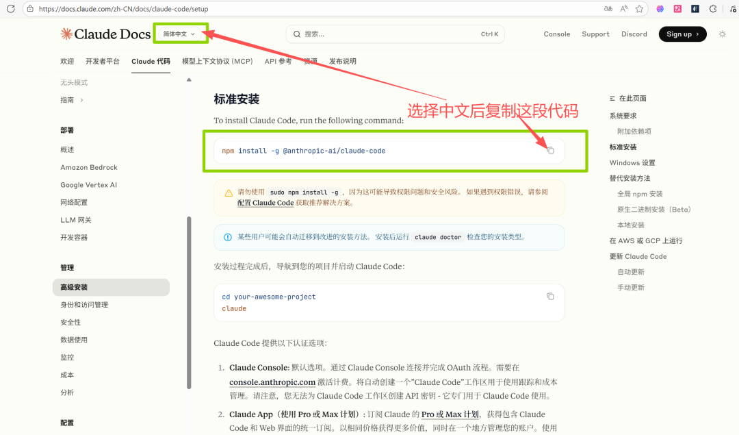Open Amazon Bedrock in the sidebar
Viewport: 739px width, 435px height.
click(88, 167)
